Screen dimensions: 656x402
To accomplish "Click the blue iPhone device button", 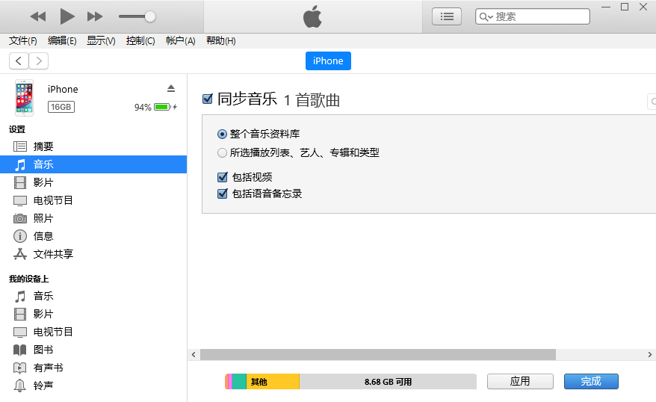I will (328, 61).
